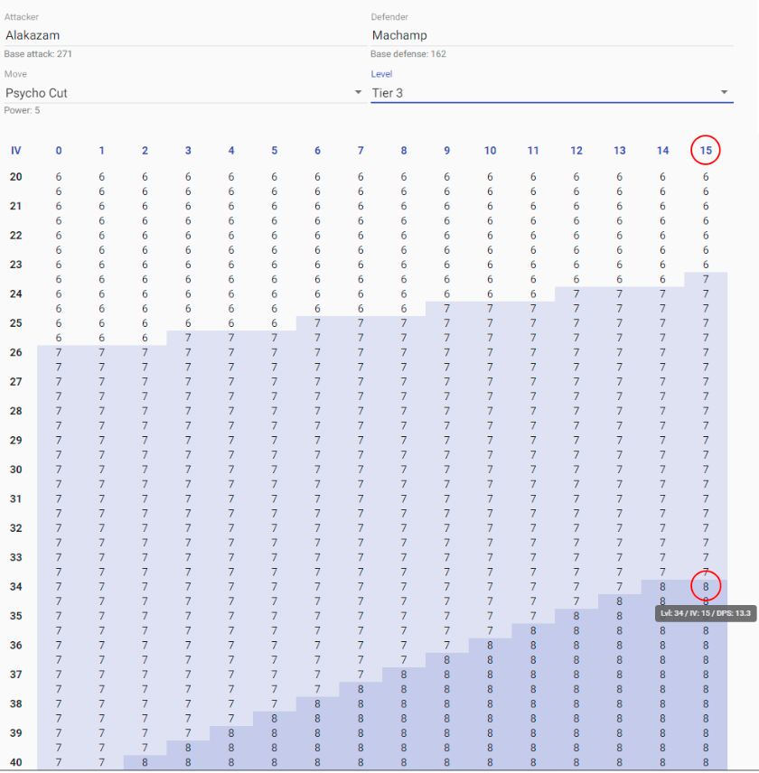Click damage cell level 36, IV 10
The width and height of the screenshot is (759, 773).
491,646
